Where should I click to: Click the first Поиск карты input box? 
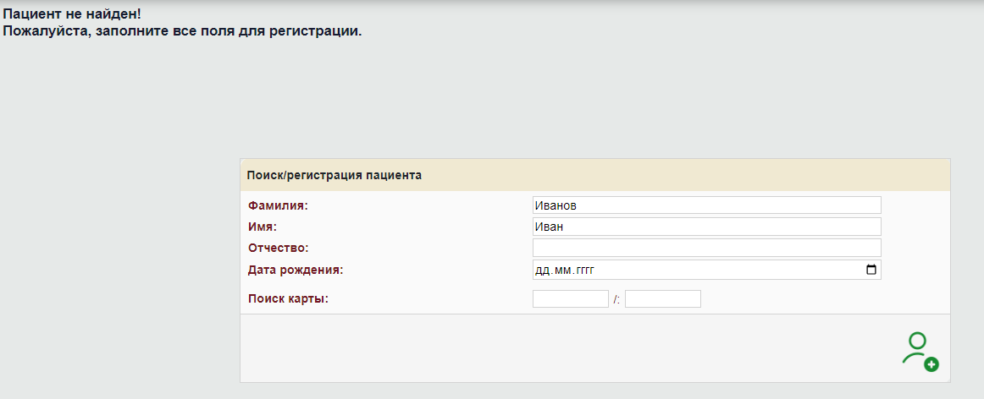tap(570, 299)
